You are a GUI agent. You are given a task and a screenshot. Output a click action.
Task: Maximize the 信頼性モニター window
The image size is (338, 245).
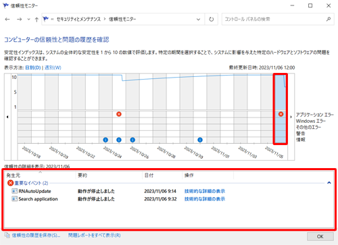tap(310, 5)
